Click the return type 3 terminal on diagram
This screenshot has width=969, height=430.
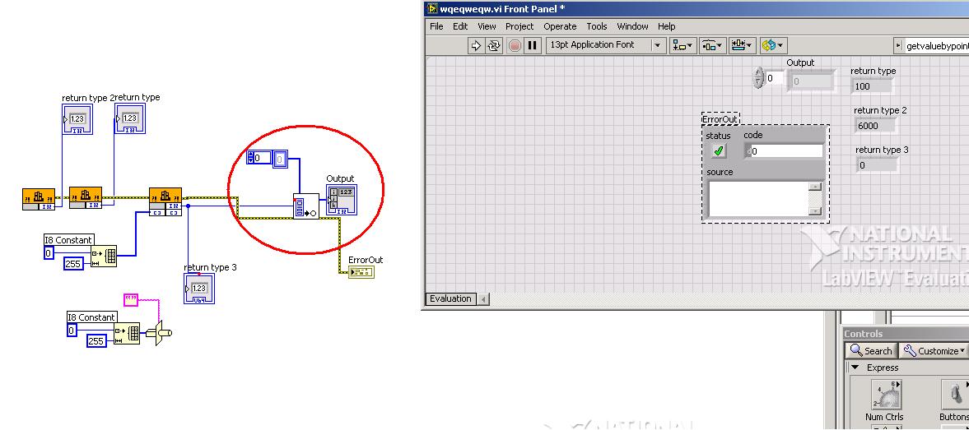pos(199,288)
